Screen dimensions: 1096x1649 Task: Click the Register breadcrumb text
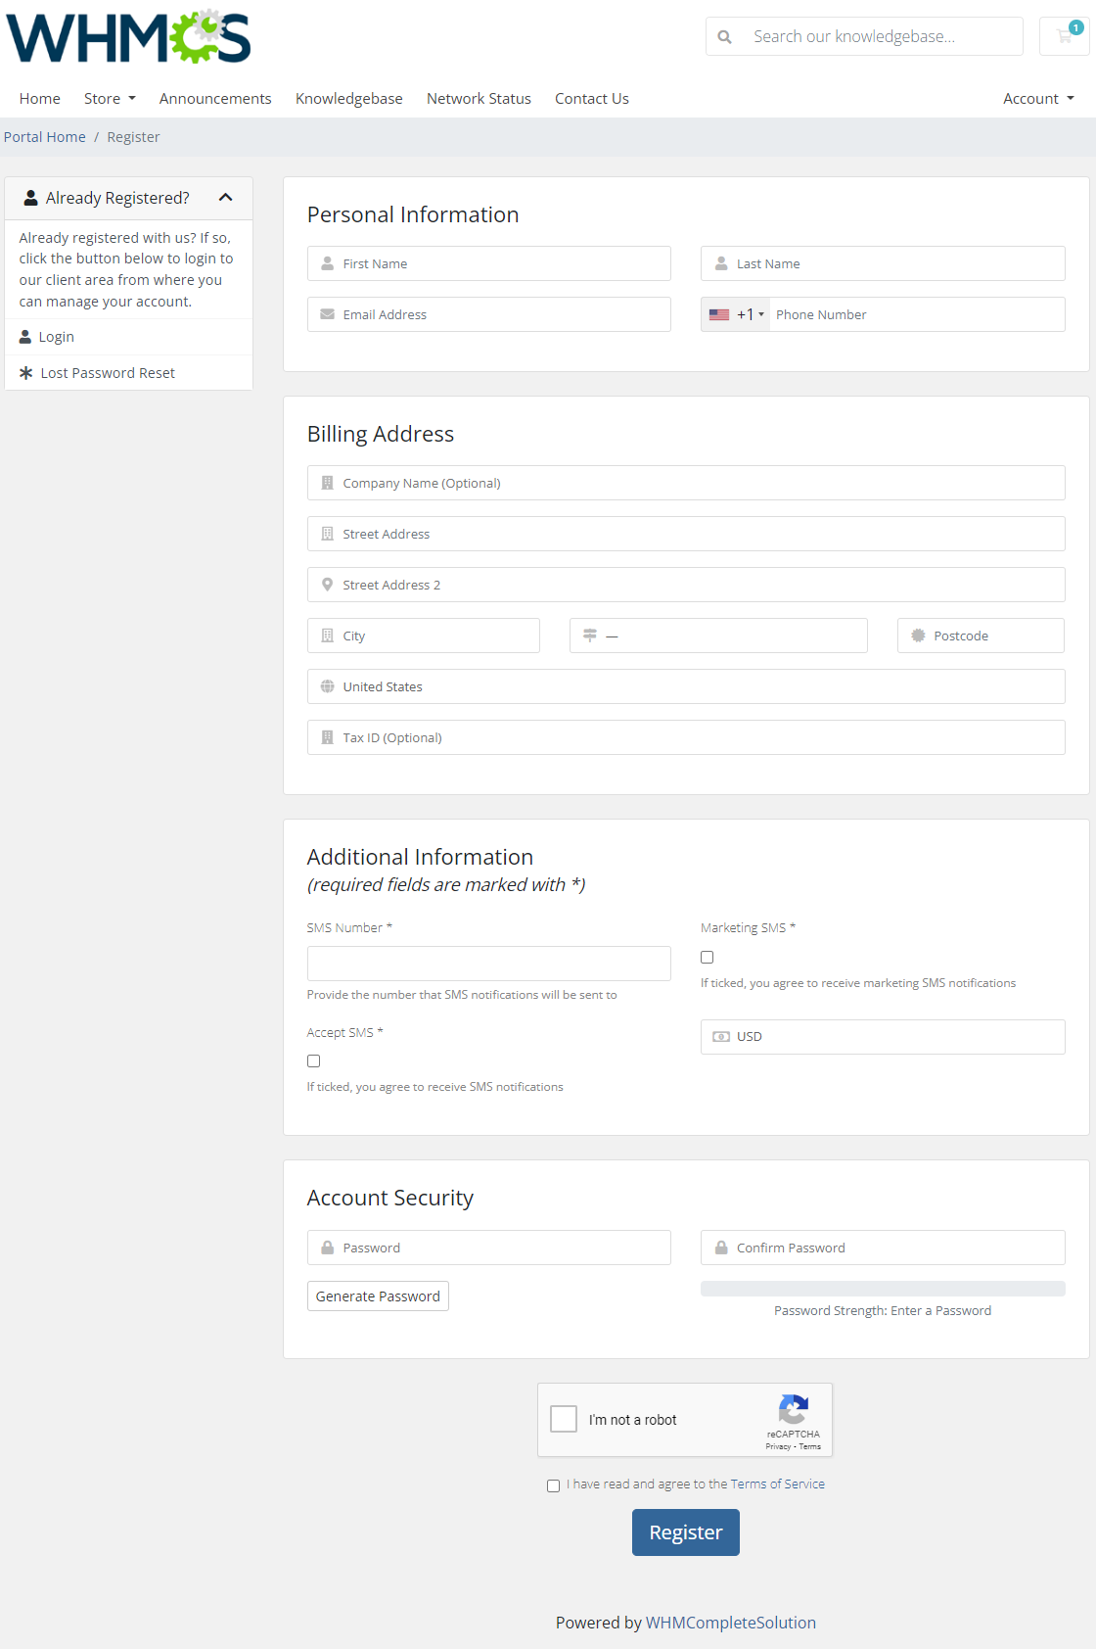tap(133, 137)
